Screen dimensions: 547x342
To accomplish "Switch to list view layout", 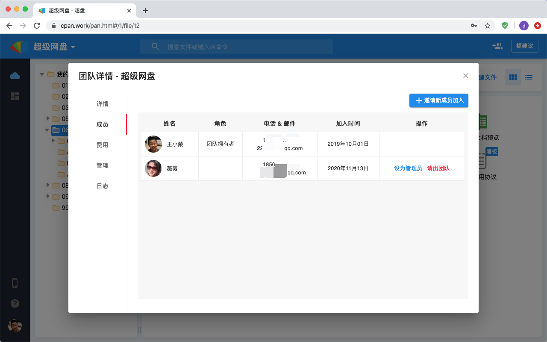I will tap(529, 77).
